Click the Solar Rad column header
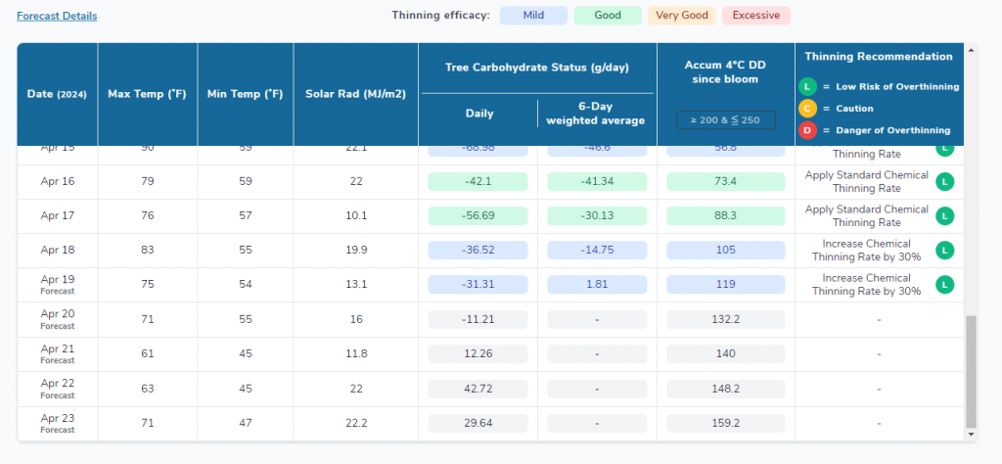Viewport: 1002px width, 464px height. 356,94
